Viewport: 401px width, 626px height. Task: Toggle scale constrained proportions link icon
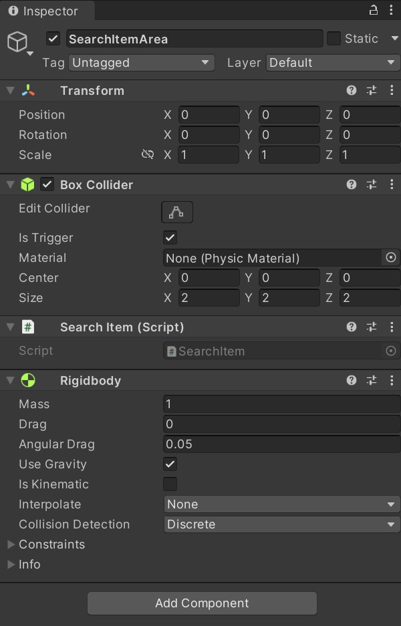[x=148, y=155]
